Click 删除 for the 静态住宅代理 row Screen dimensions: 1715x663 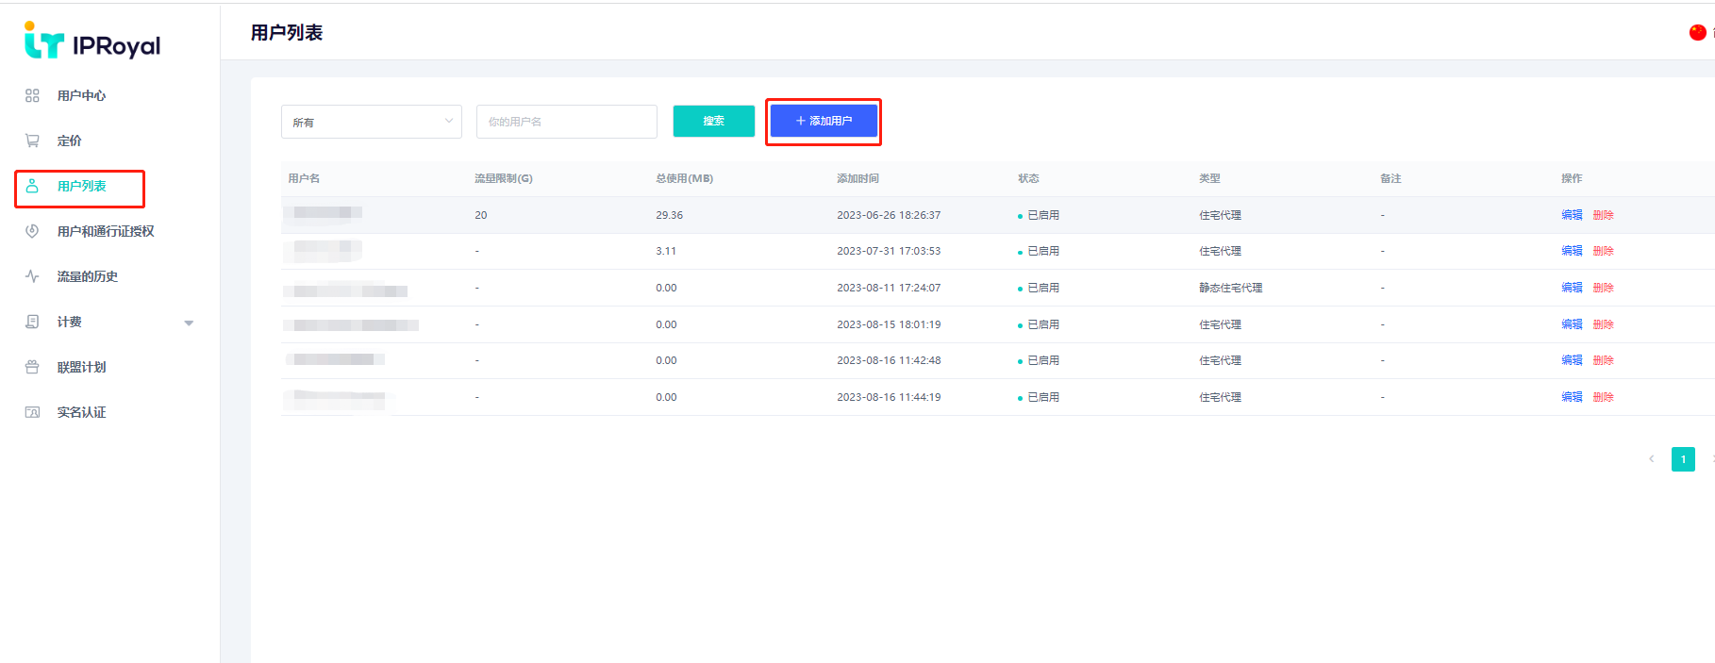pyautogui.click(x=1603, y=288)
